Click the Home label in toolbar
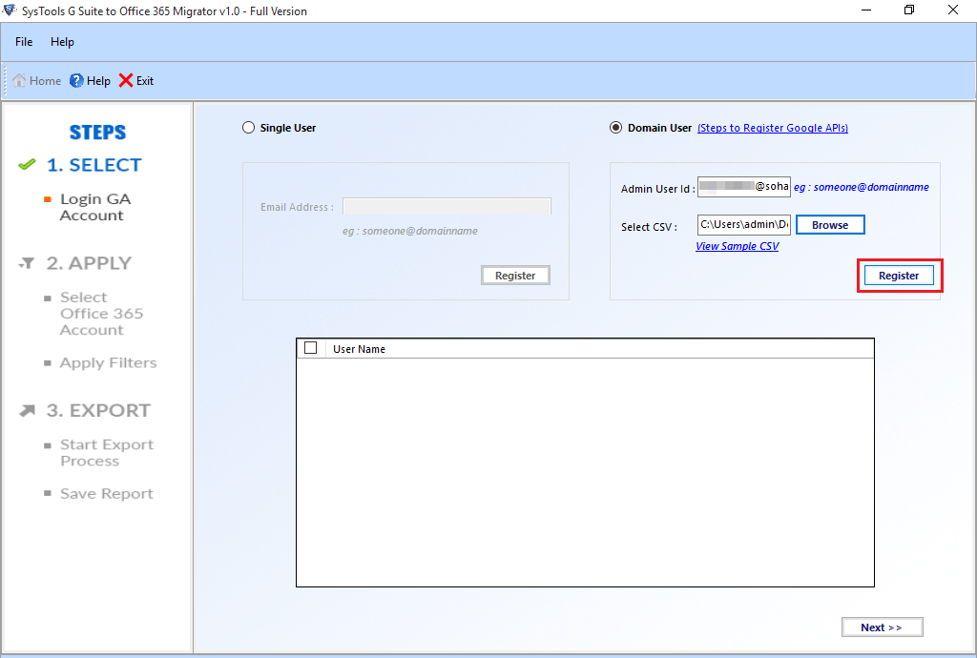This screenshot has width=977, height=658. pos(45,80)
